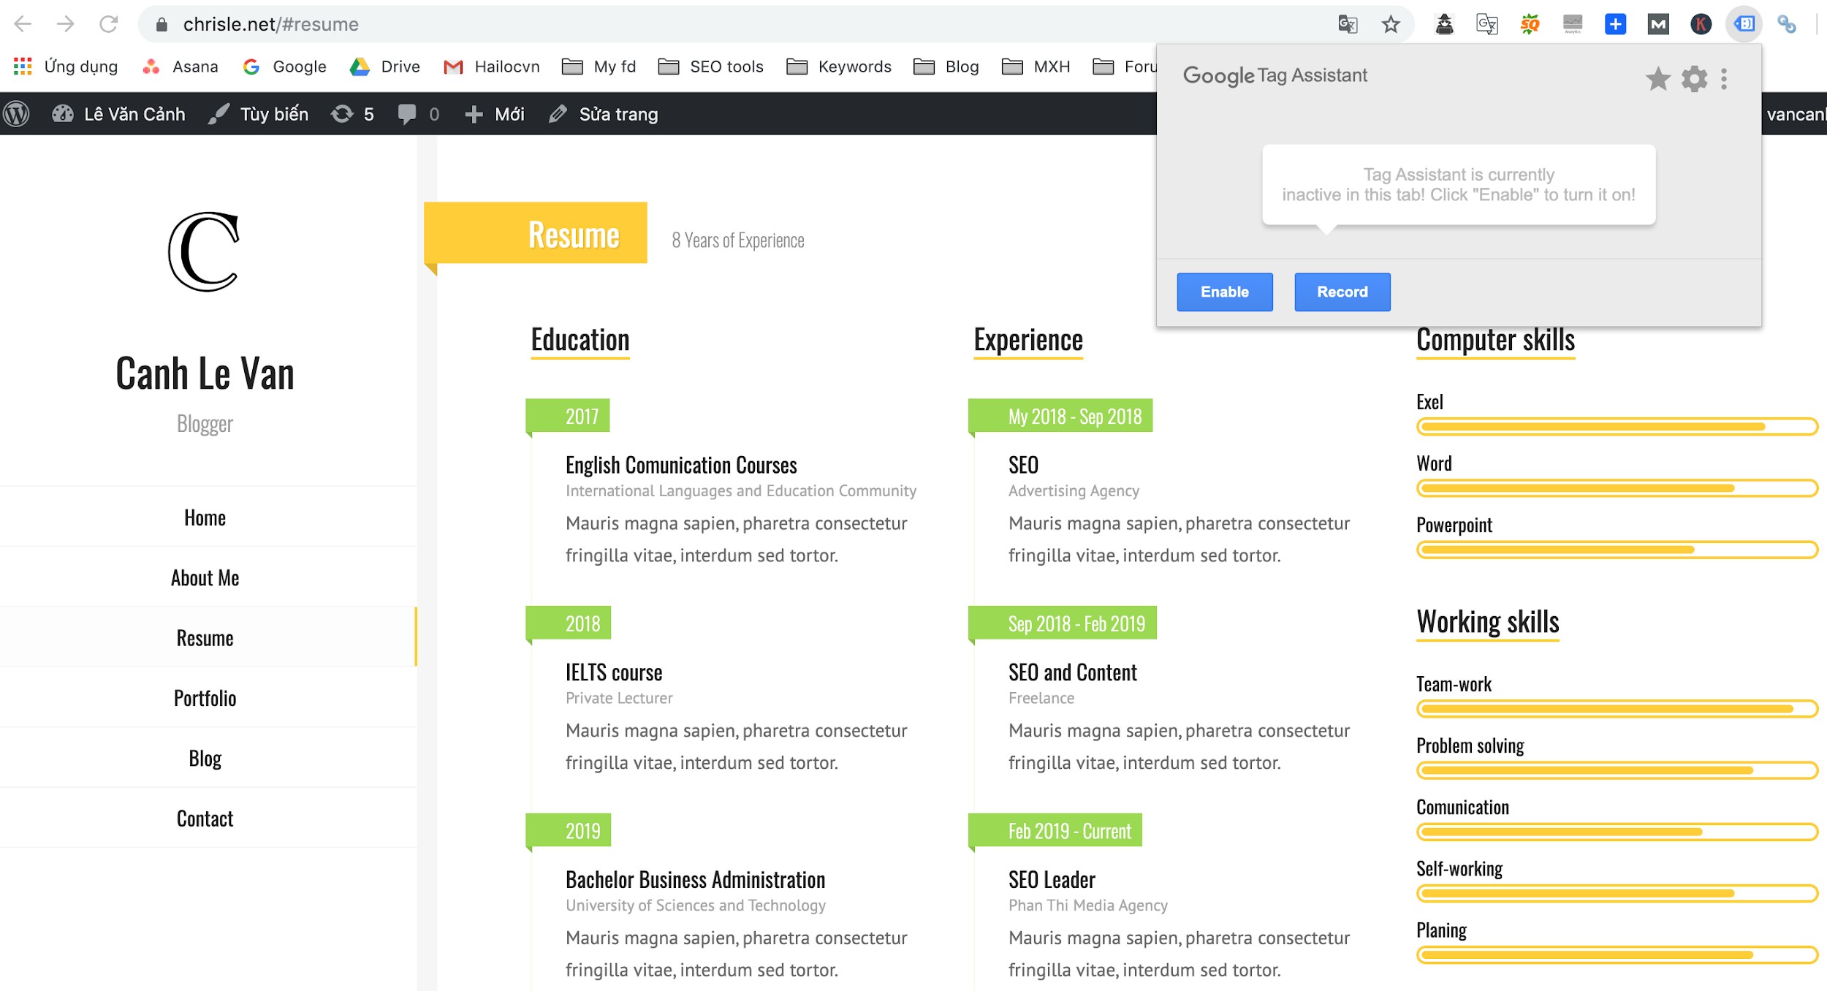
Task: Click the Tag Assistant settings gear icon
Action: pos(1694,78)
